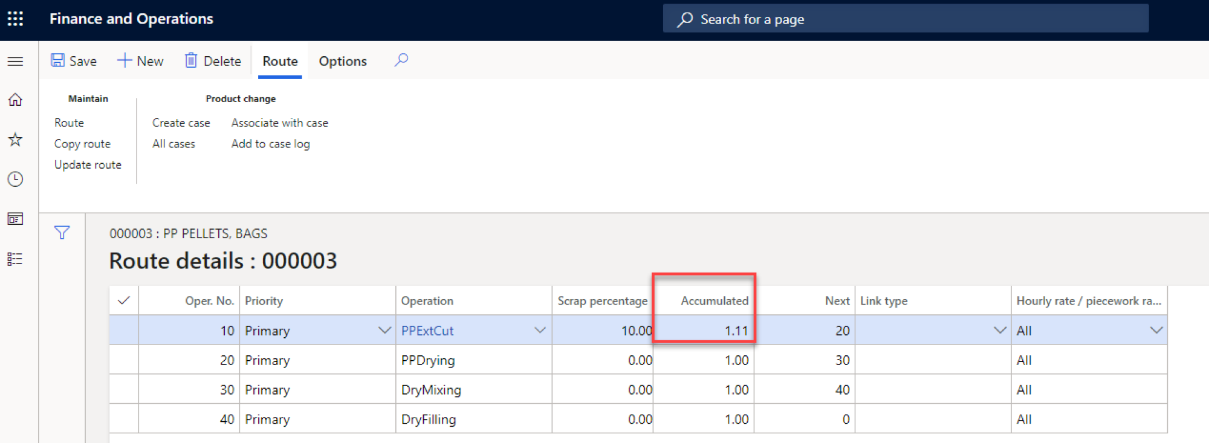Screen dimensions: 1209x443
Task: Click Route under Maintain group
Action: [x=69, y=123]
